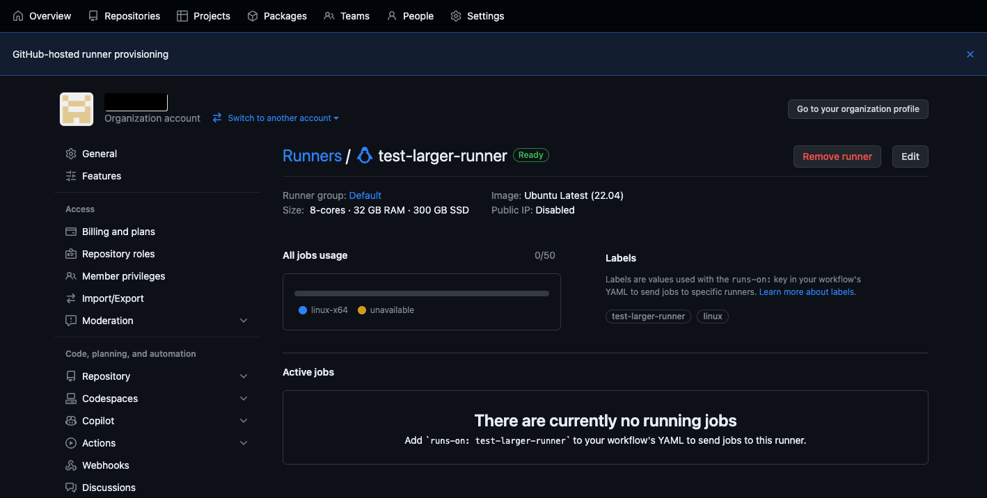This screenshot has width=987, height=498.
Task: Click the Packages box icon
Action: pos(251,15)
